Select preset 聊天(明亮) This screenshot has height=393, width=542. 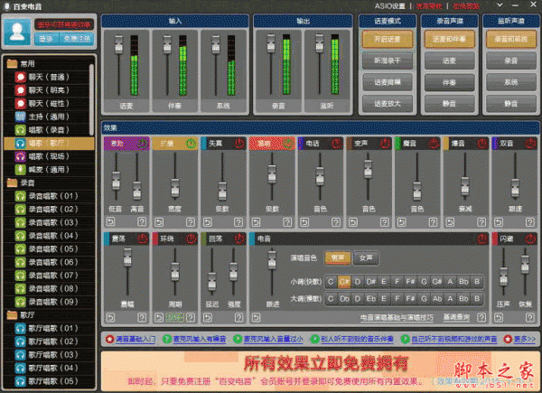49,90
